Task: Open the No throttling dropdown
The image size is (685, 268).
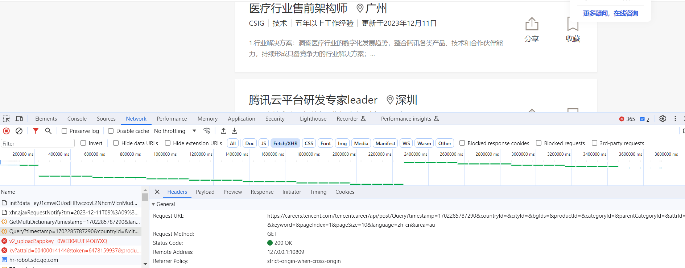Action: [x=175, y=131]
